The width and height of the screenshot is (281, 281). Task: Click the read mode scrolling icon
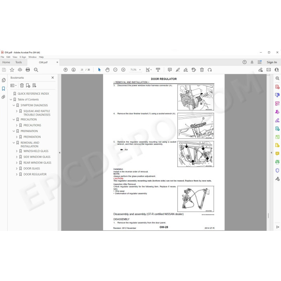click(158, 70)
